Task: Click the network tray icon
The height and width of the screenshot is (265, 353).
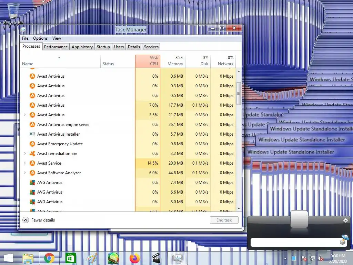Action: pyautogui.click(x=312, y=258)
